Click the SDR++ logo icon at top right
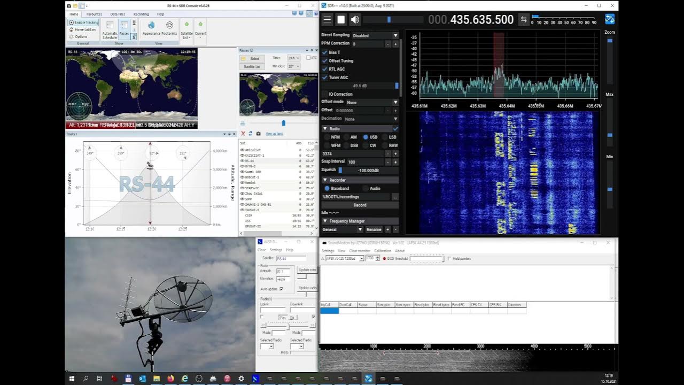684x385 pixels. tap(610, 19)
